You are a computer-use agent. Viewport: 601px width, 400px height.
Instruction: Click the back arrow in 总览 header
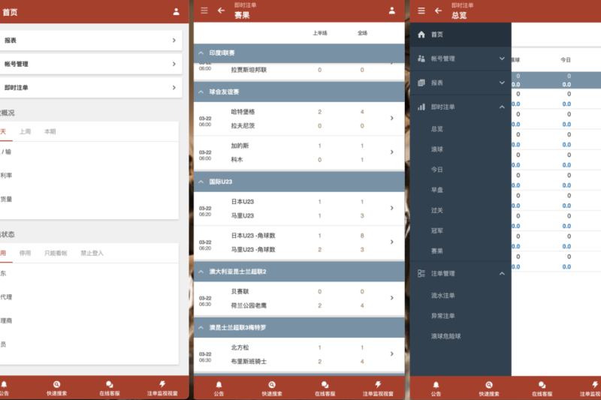438,11
